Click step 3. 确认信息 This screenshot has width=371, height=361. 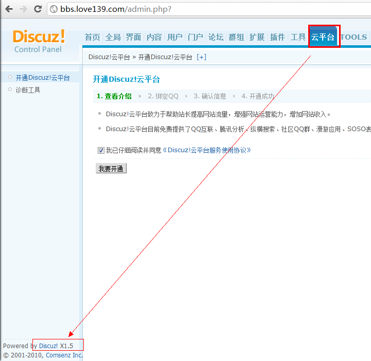210,96
